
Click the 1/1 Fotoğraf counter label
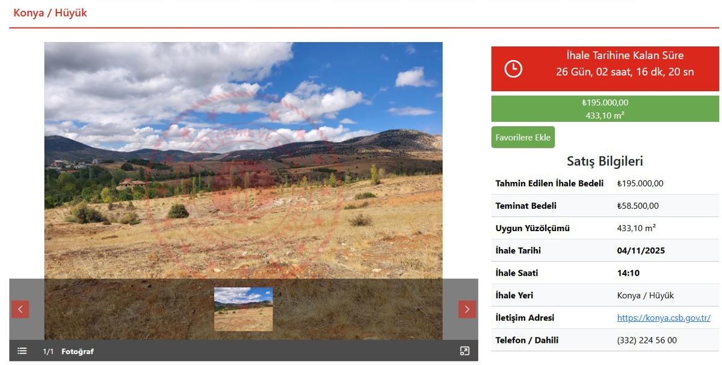point(68,351)
